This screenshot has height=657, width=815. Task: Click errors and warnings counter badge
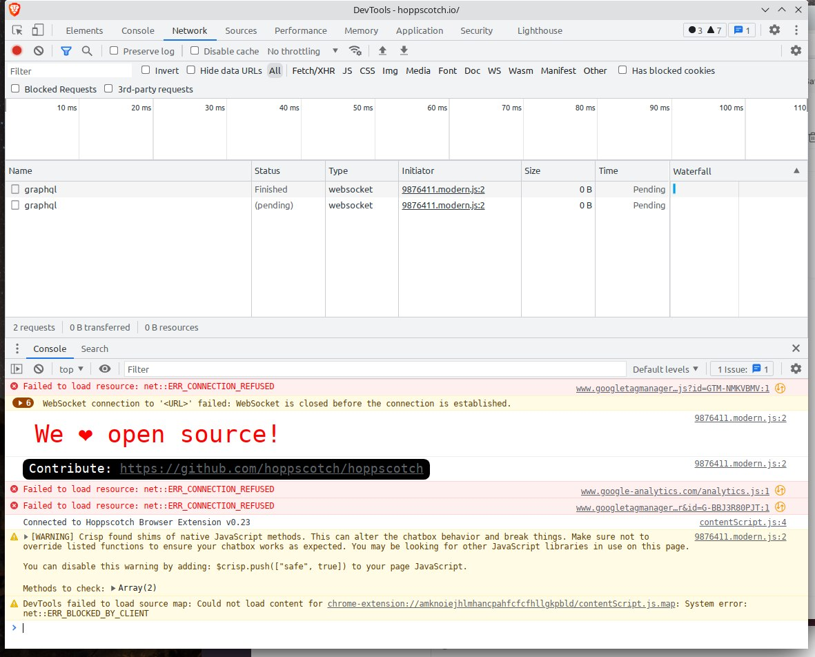[705, 30]
